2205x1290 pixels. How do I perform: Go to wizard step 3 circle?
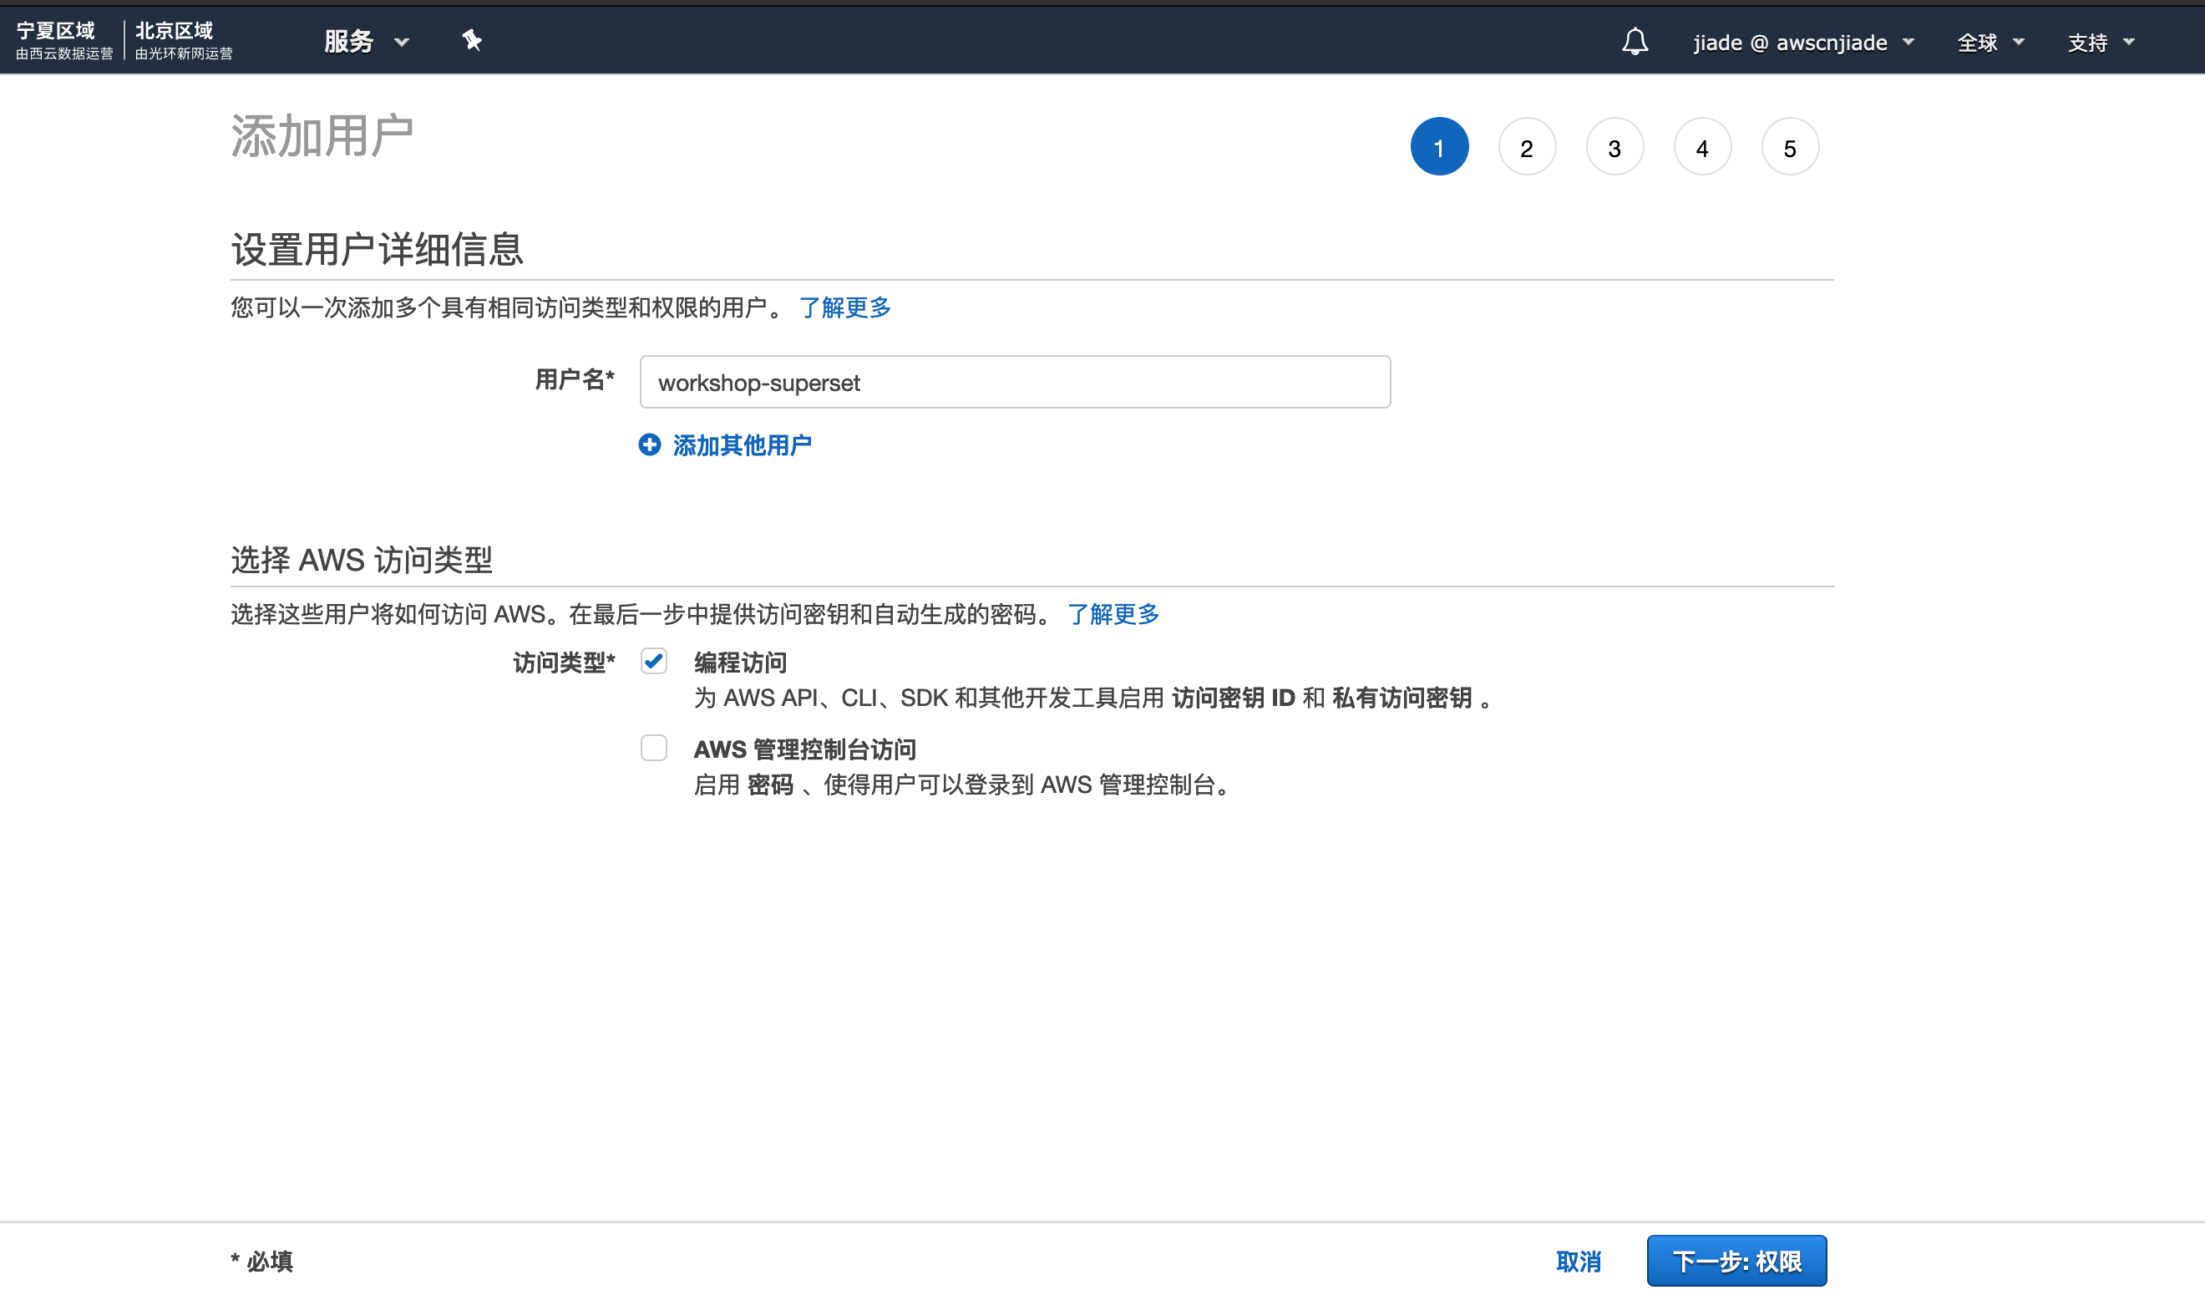1614,147
